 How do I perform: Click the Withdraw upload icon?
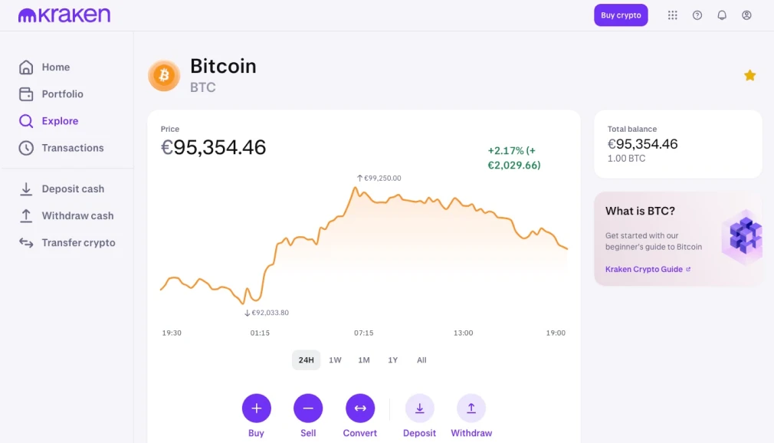[471, 409]
